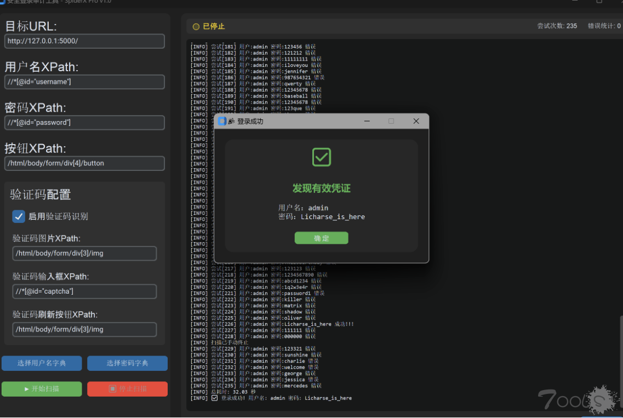The width and height of the screenshot is (623, 418).
Task: Start scanning with the 开始扫描 button
Action: (x=42, y=389)
